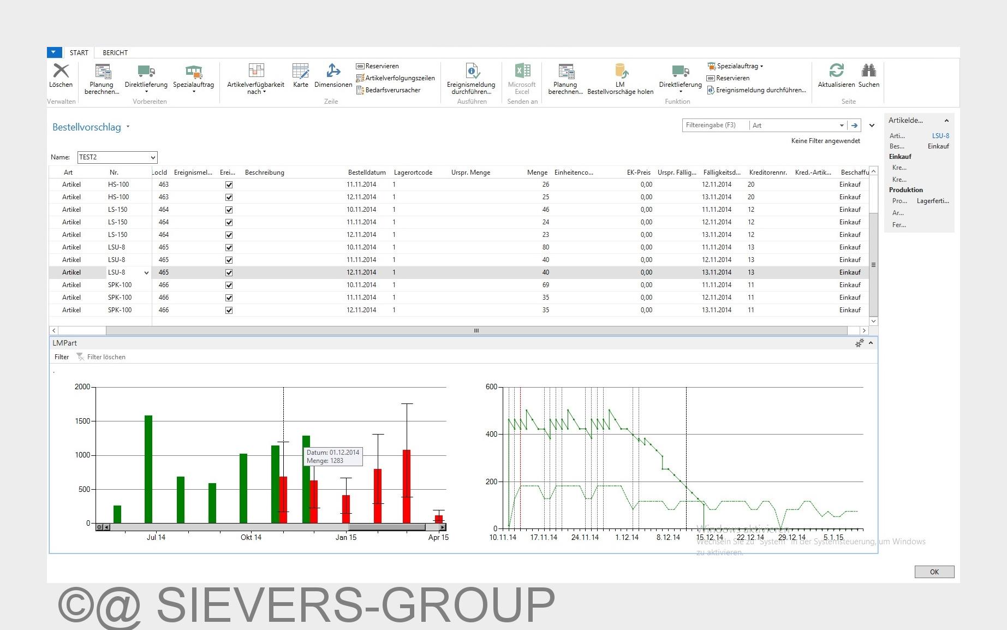This screenshot has height=630, width=1007.
Task: Click Reservieren in the Funktion group
Action: click(x=729, y=78)
